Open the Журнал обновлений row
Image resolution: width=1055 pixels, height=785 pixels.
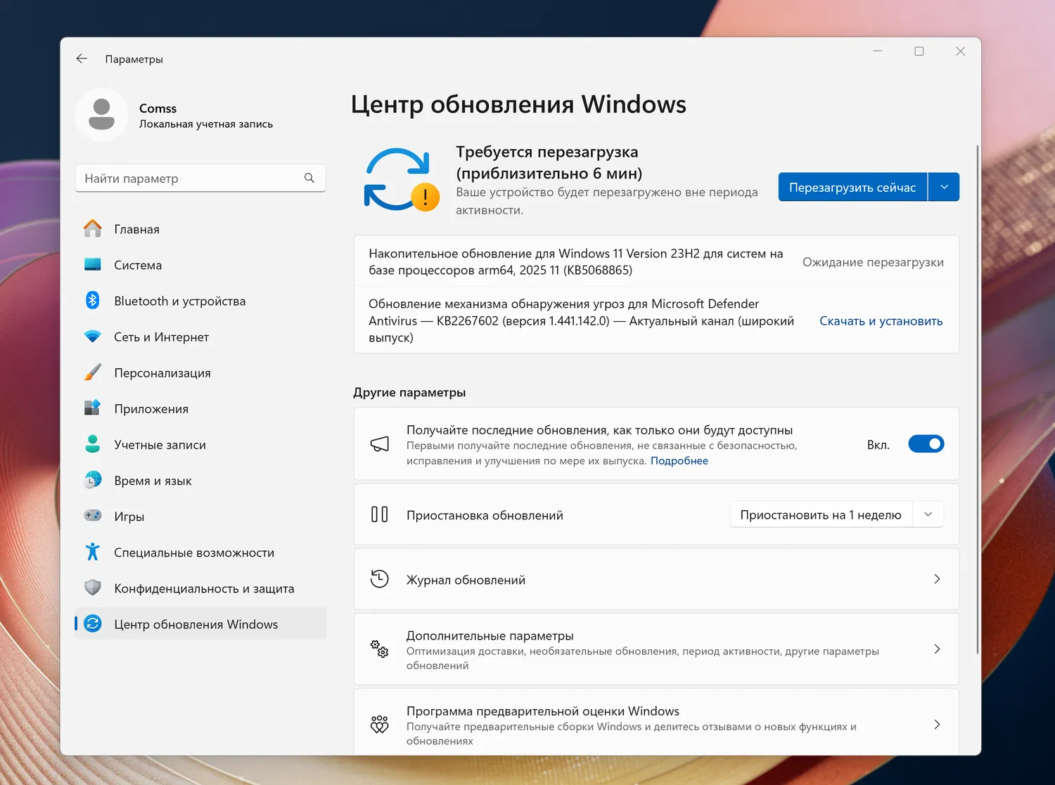click(x=656, y=579)
